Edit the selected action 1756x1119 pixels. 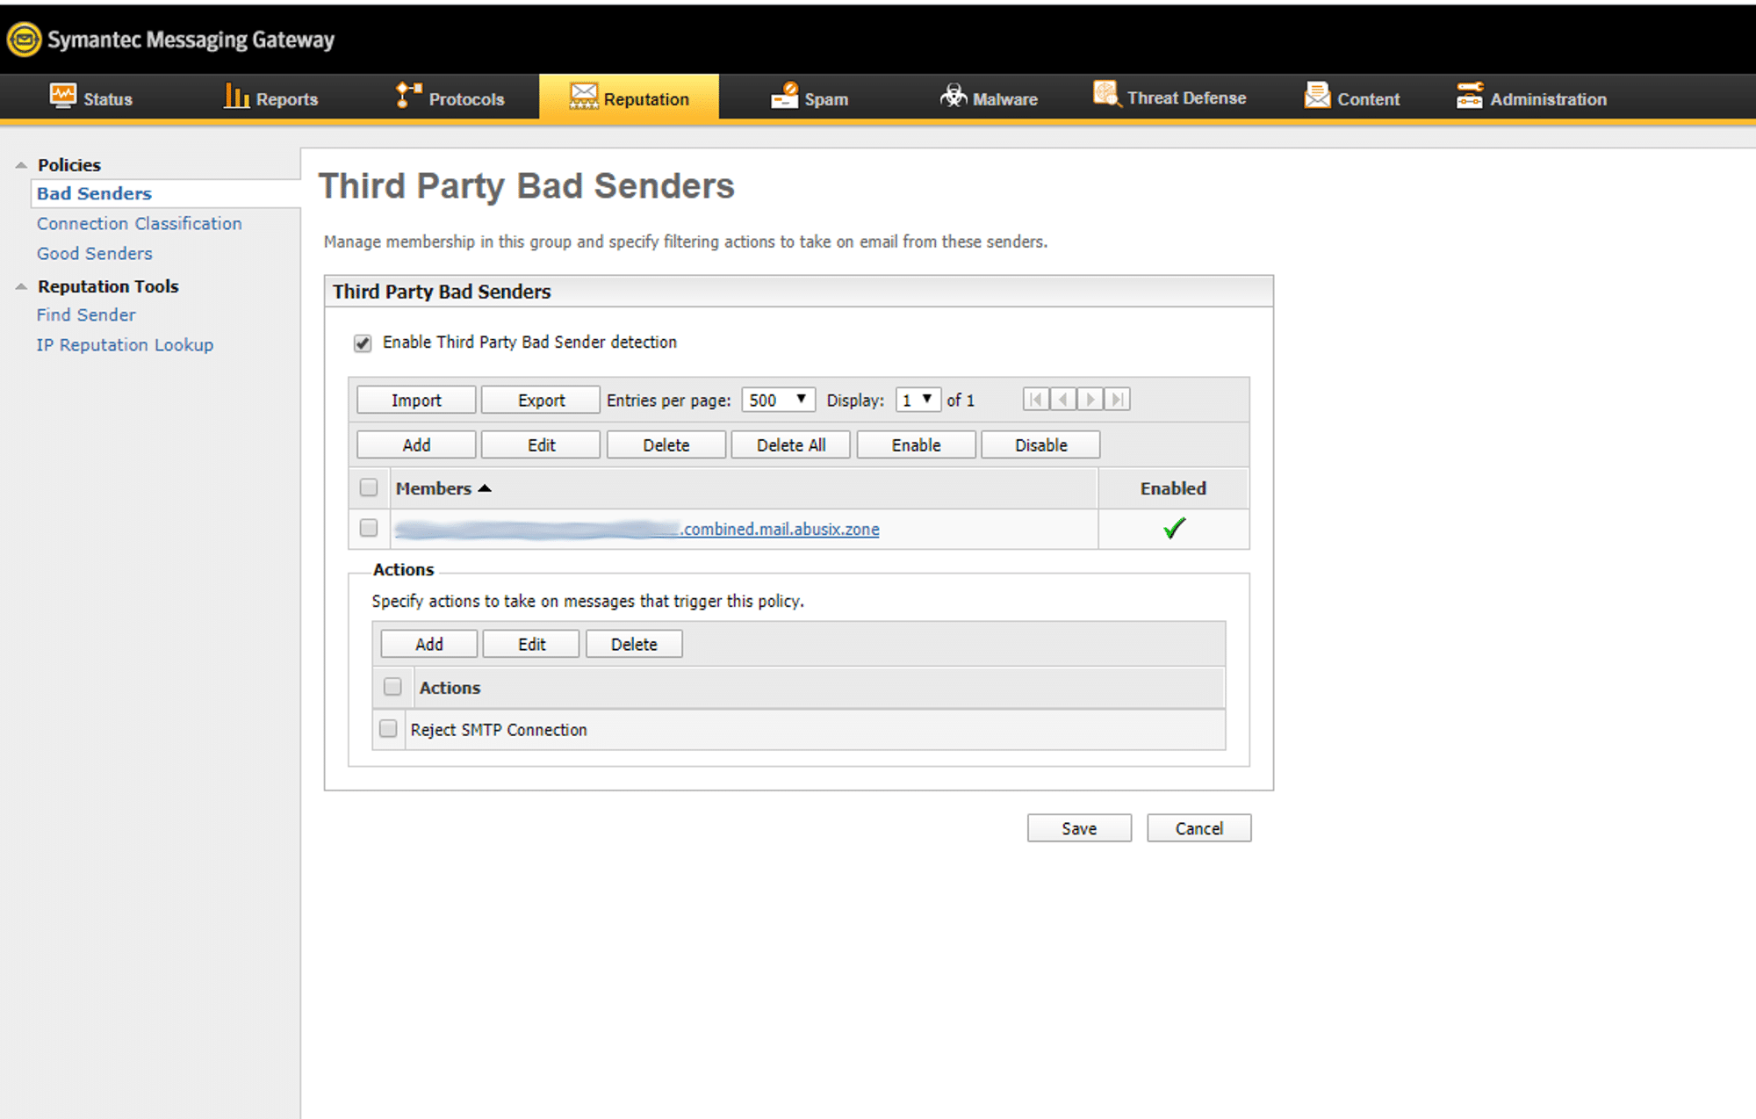531,644
